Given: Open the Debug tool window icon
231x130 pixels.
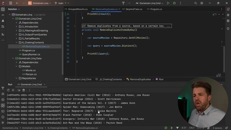Looking at the screenshot, I should pos(3,94).
